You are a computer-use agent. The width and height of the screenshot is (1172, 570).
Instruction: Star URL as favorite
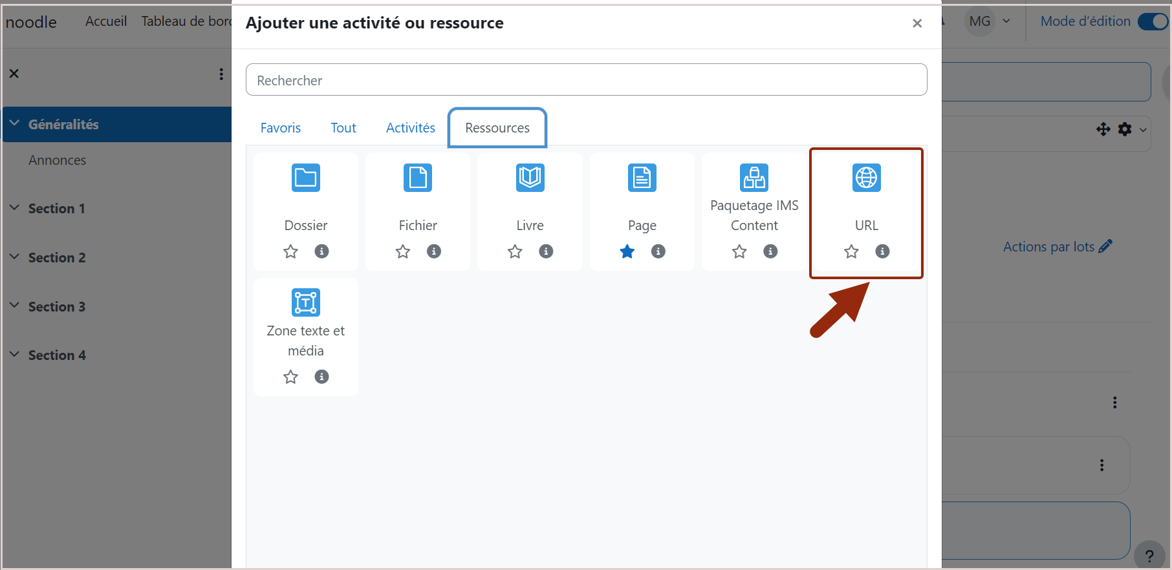pyautogui.click(x=851, y=251)
